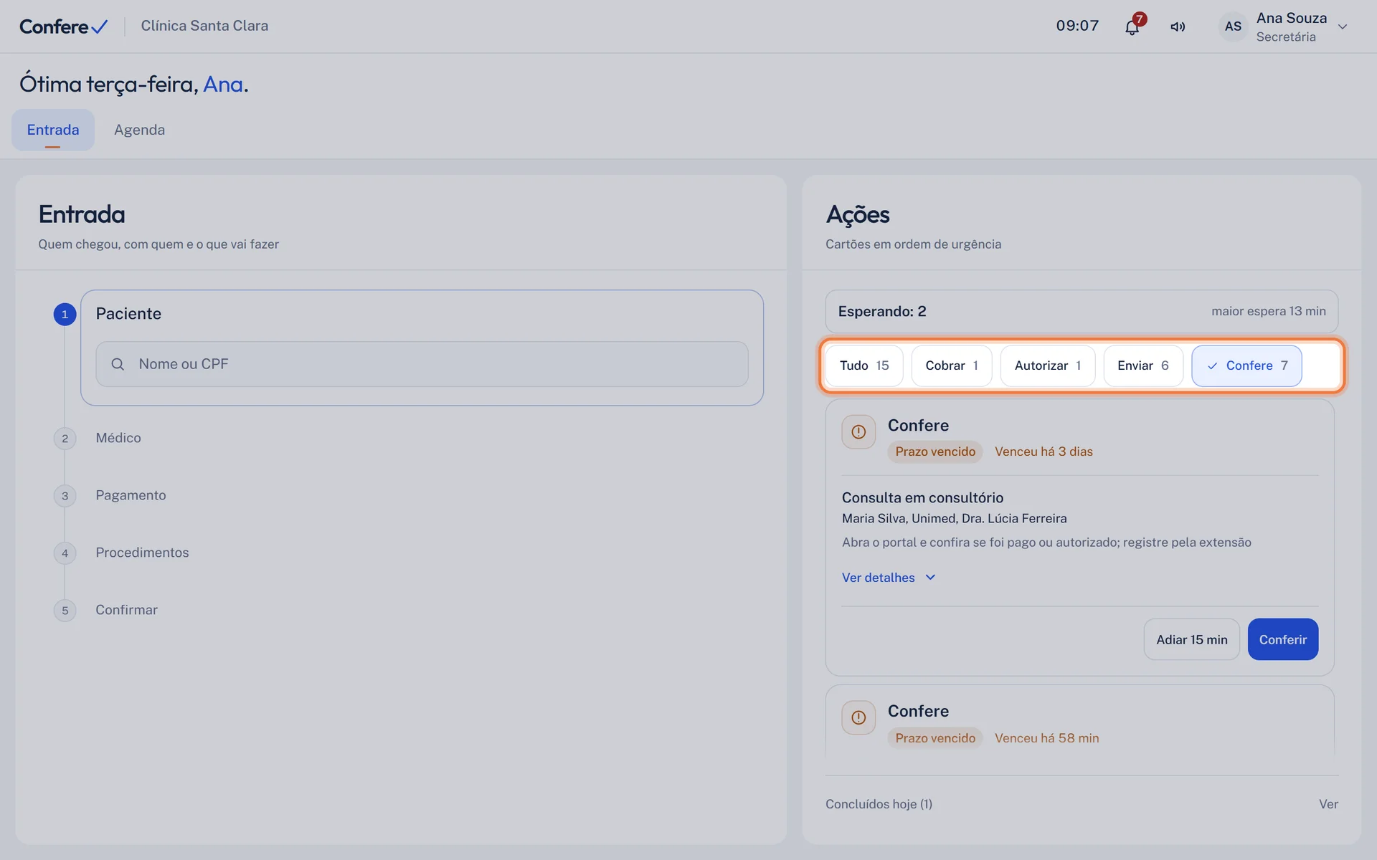Toggle the selected Confere 7 filter

click(x=1246, y=365)
